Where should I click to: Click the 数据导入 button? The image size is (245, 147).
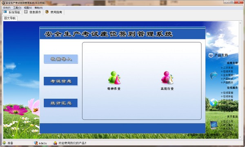(61, 59)
